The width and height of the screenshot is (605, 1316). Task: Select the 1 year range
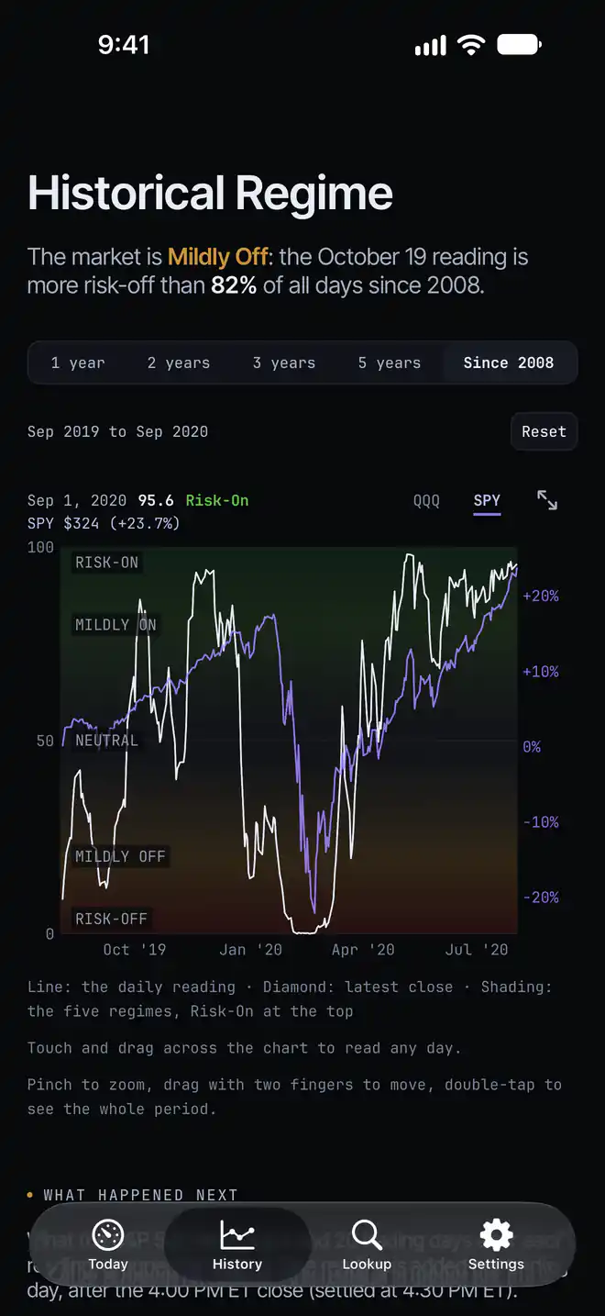[78, 362]
